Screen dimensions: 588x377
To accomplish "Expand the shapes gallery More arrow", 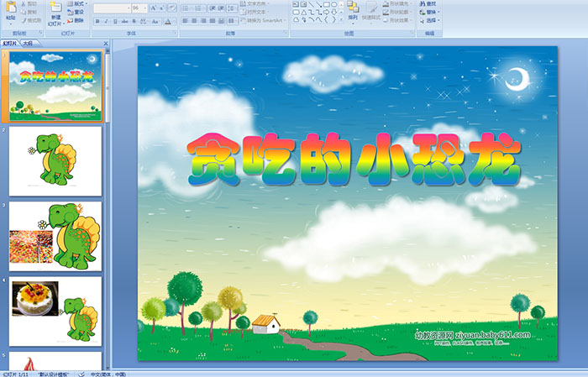I will tap(341, 20).
